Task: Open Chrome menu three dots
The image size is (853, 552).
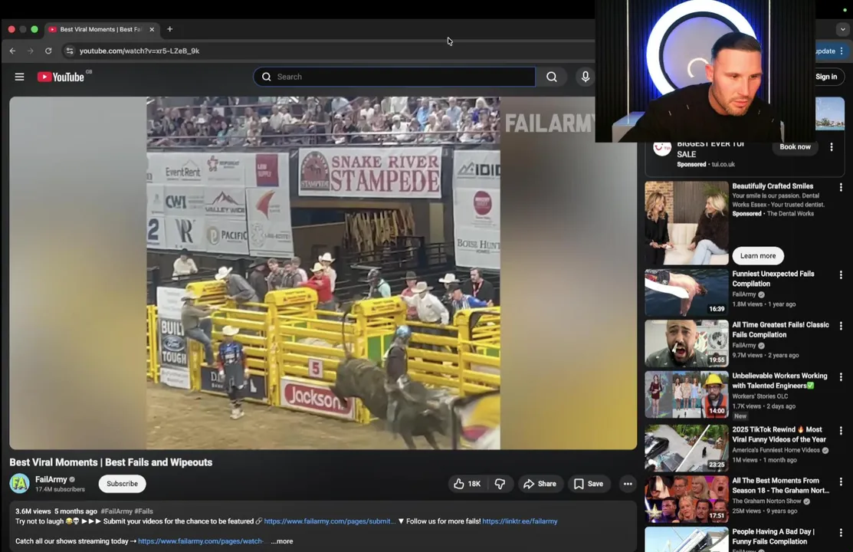Action: [x=842, y=51]
